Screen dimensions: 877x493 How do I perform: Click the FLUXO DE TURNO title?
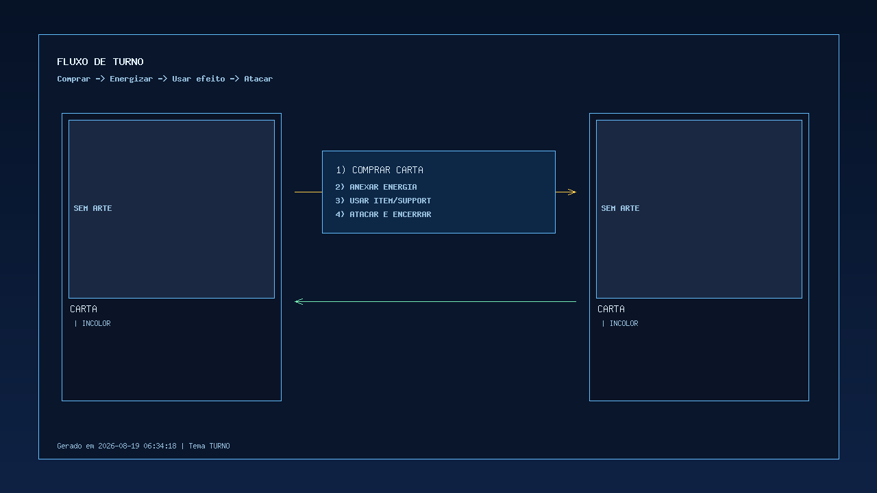click(100, 62)
